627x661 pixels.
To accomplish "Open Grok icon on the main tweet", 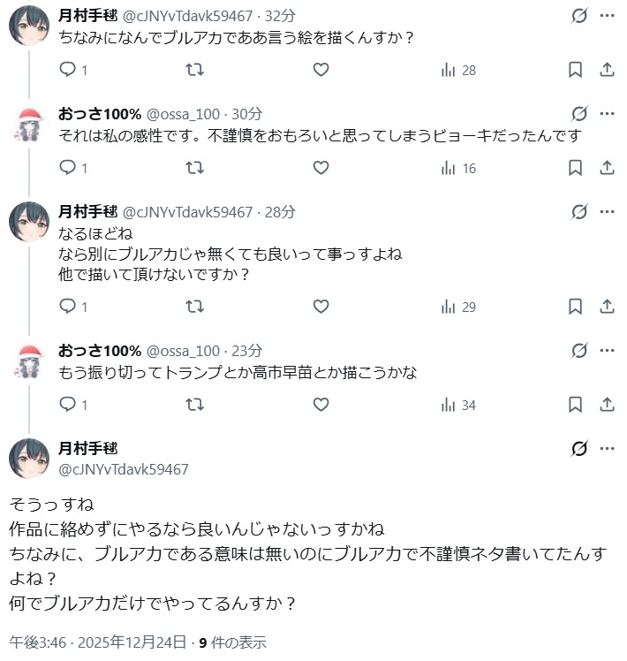I will 579,449.
